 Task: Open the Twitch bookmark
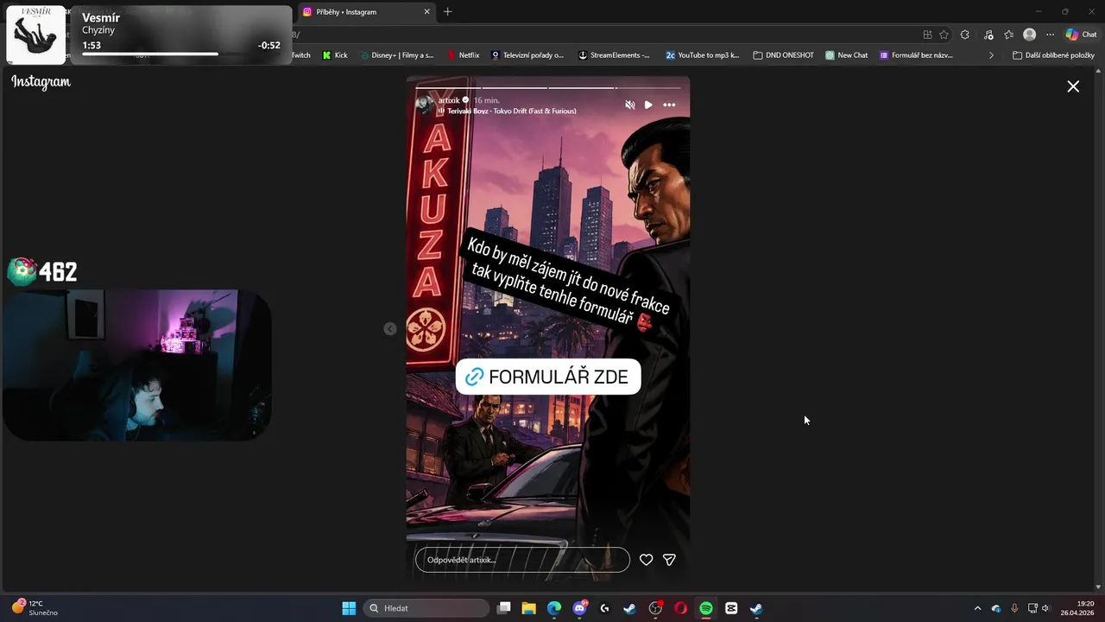pos(300,55)
